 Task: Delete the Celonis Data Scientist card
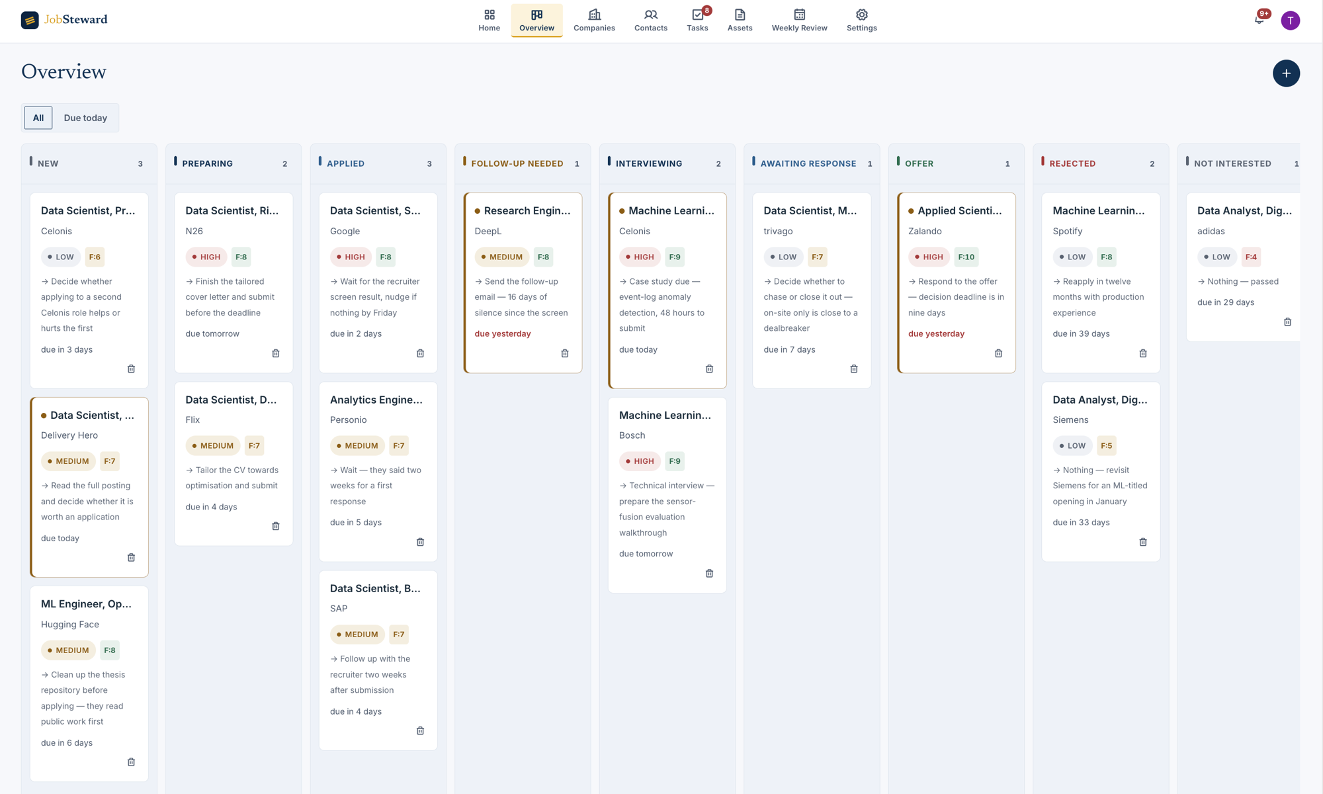click(x=131, y=369)
